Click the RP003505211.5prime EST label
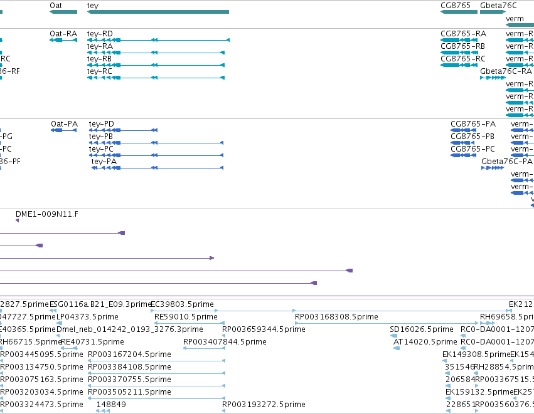This screenshot has width=534, height=414. coord(129,392)
